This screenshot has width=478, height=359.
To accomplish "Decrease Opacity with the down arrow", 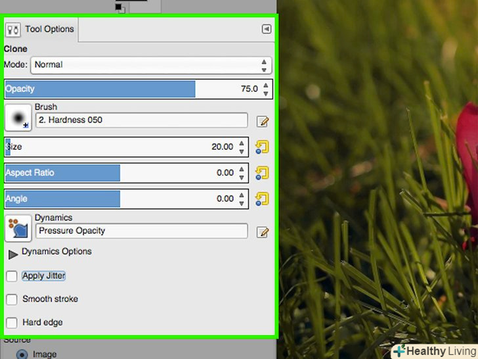I will click(266, 93).
